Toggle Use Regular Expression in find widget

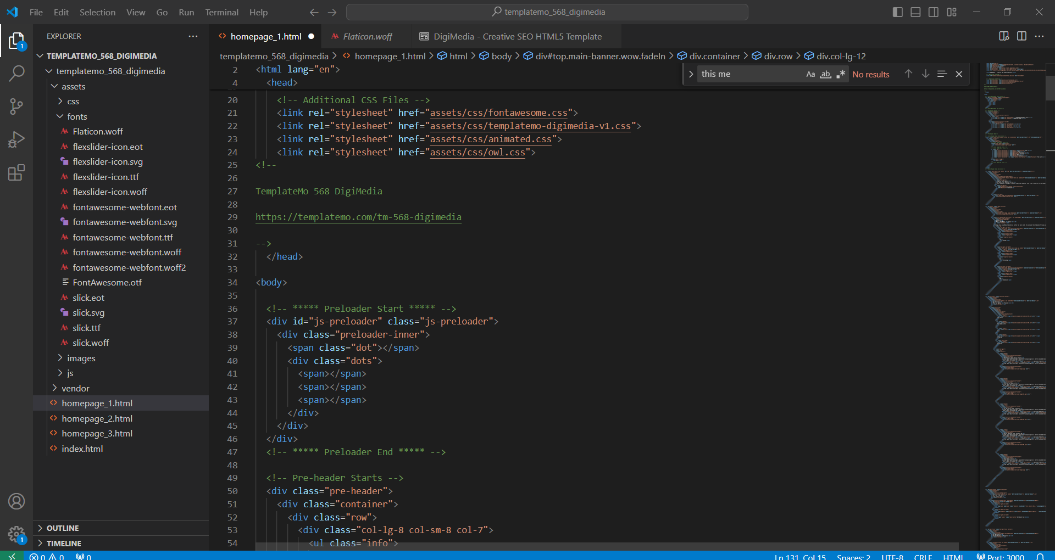[x=841, y=74]
